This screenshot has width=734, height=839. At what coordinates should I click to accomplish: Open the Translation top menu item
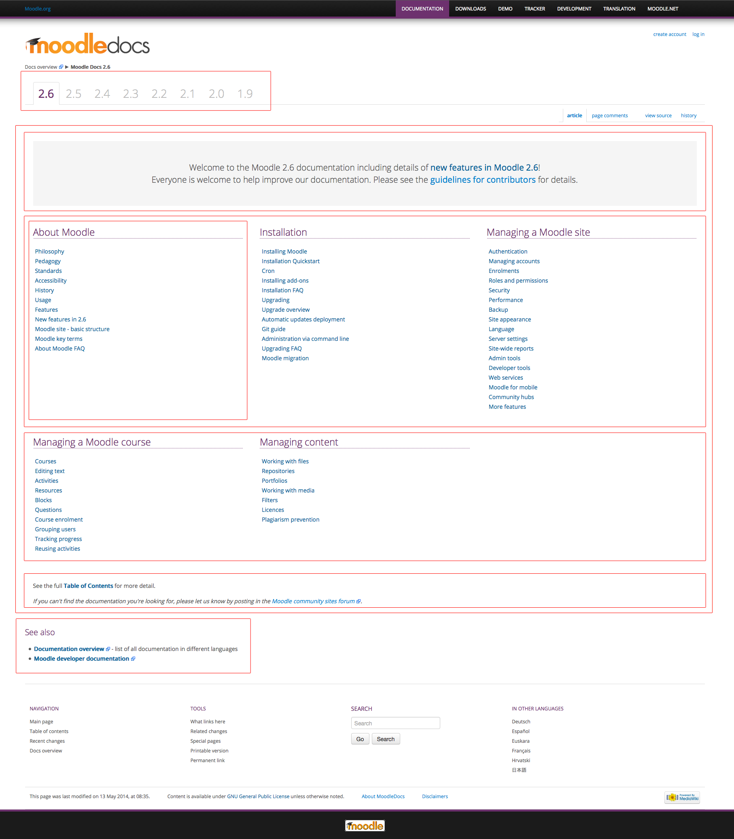coord(619,8)
